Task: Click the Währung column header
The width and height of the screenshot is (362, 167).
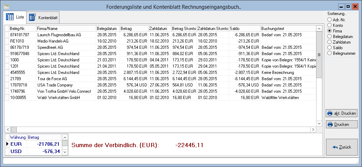Action: coord(18,137)
